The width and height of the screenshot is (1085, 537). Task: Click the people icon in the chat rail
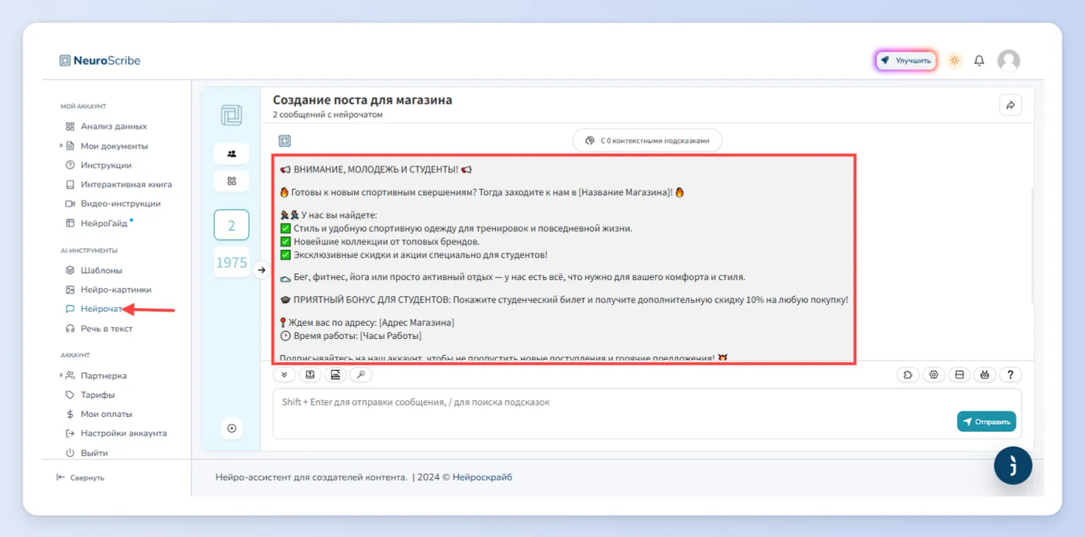click(x=232, y=153)
